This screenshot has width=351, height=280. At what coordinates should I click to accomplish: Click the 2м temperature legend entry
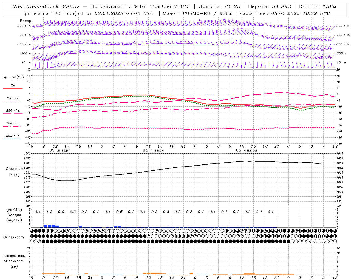coord(13,86)
